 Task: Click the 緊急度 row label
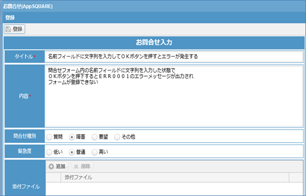(x=25, y=151)
